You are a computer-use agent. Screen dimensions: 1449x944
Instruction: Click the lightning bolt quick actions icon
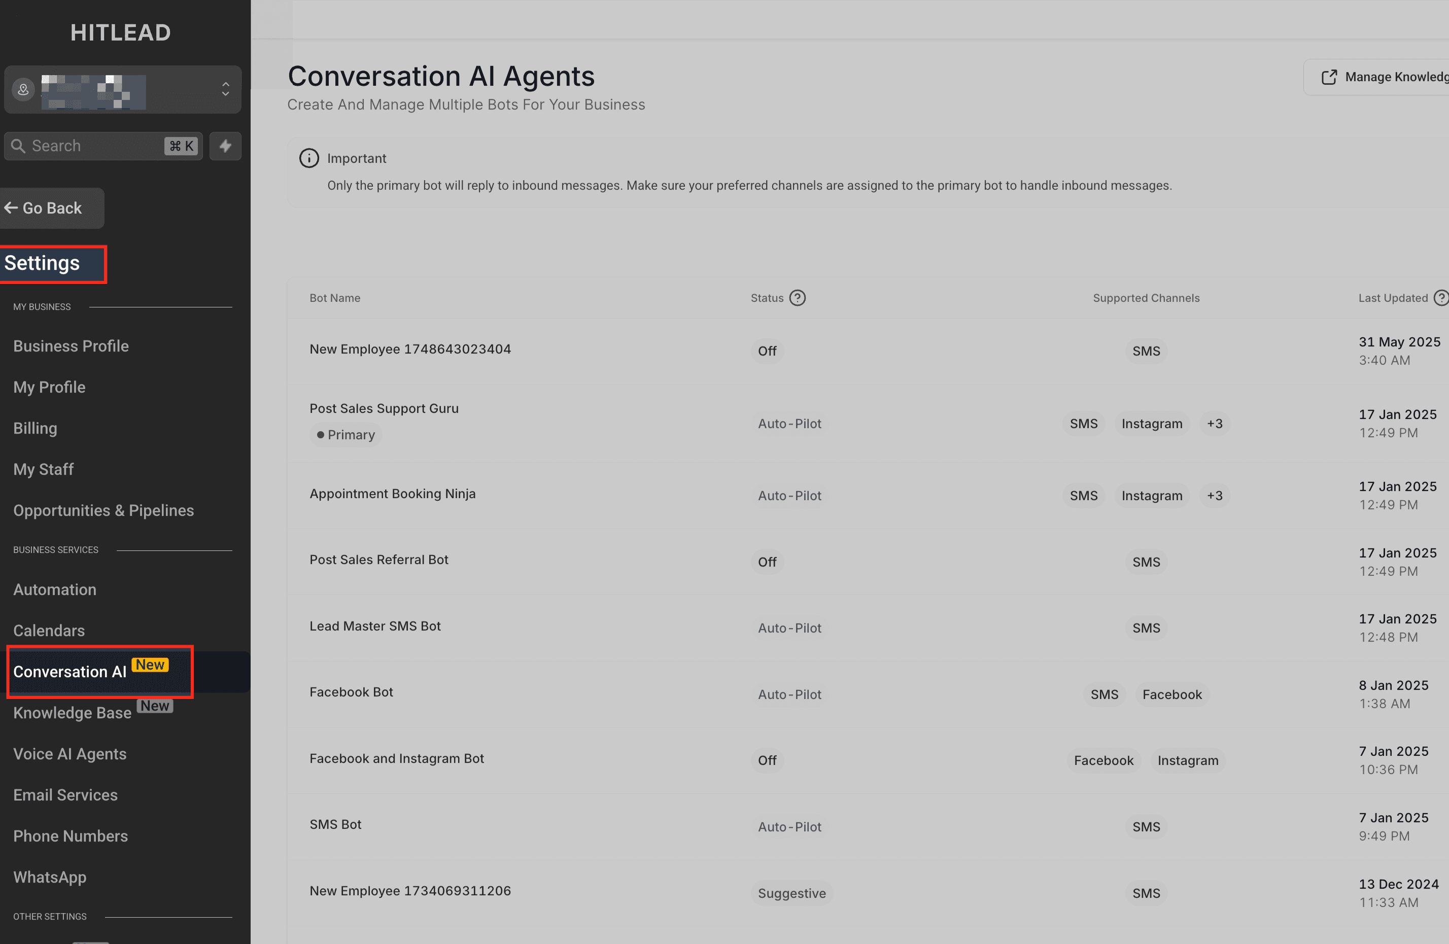pos(225,146)
